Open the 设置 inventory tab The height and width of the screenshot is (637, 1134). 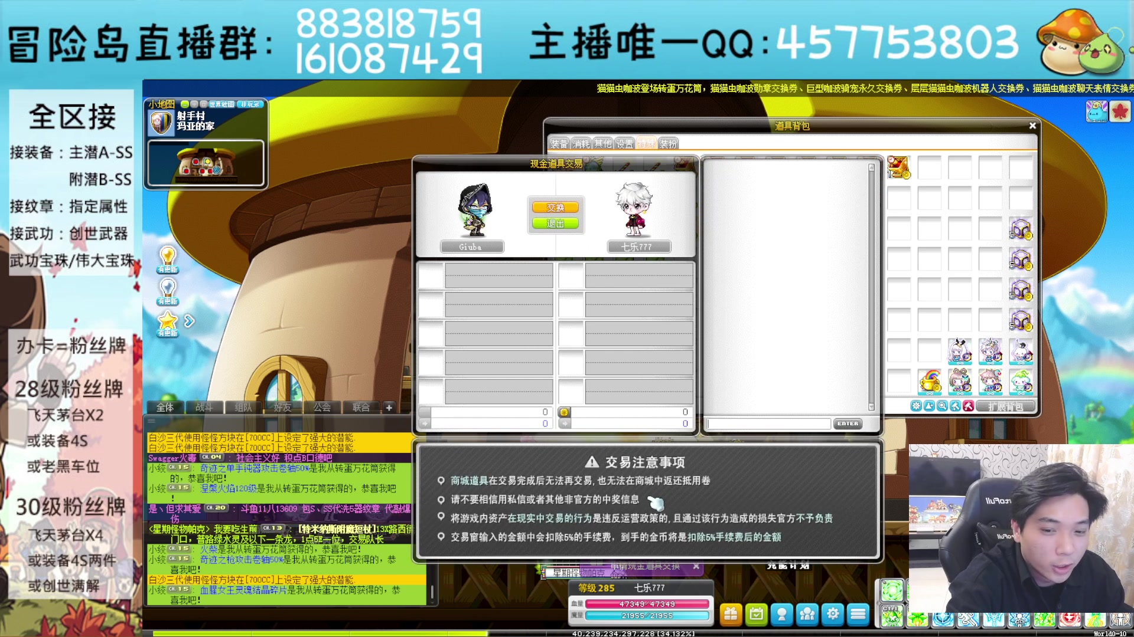pos(624,143)
